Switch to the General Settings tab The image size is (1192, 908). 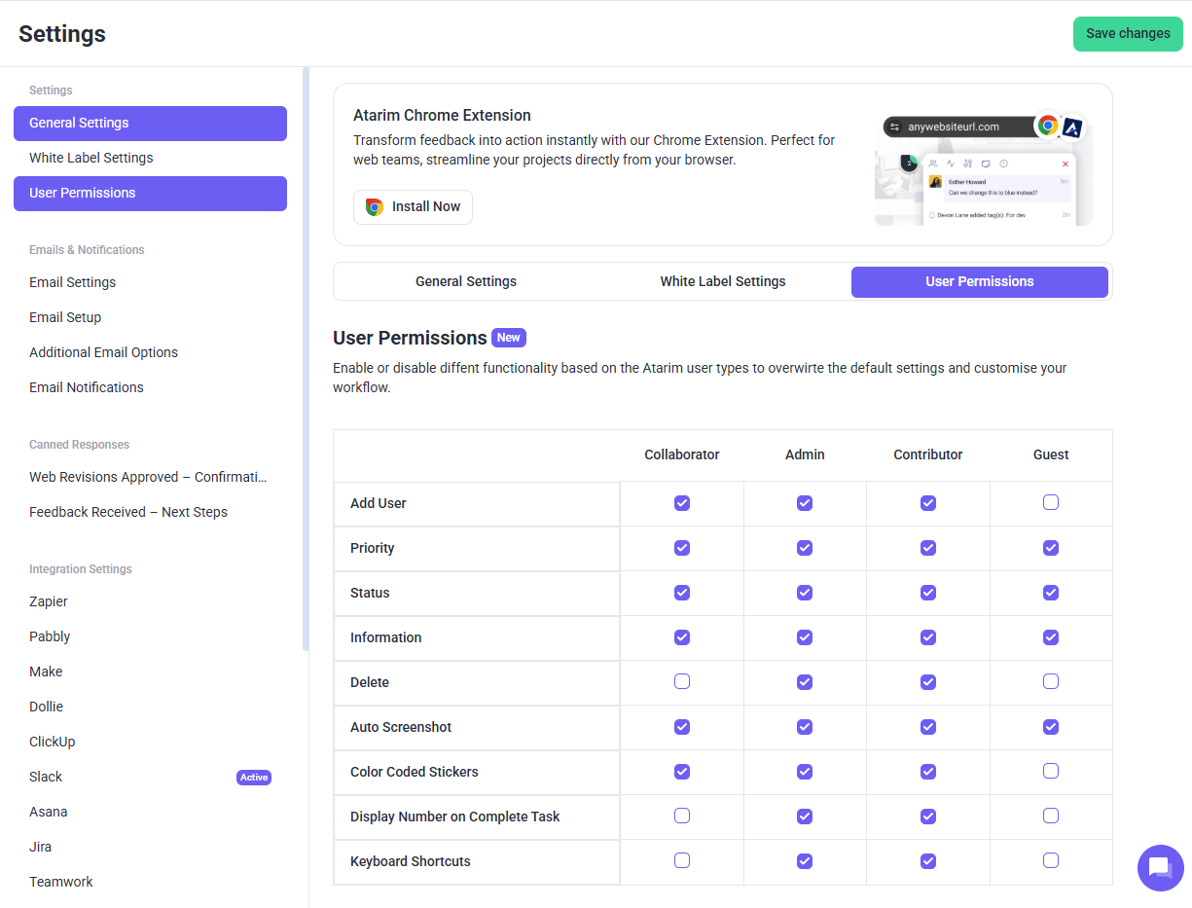coord(466,281)
